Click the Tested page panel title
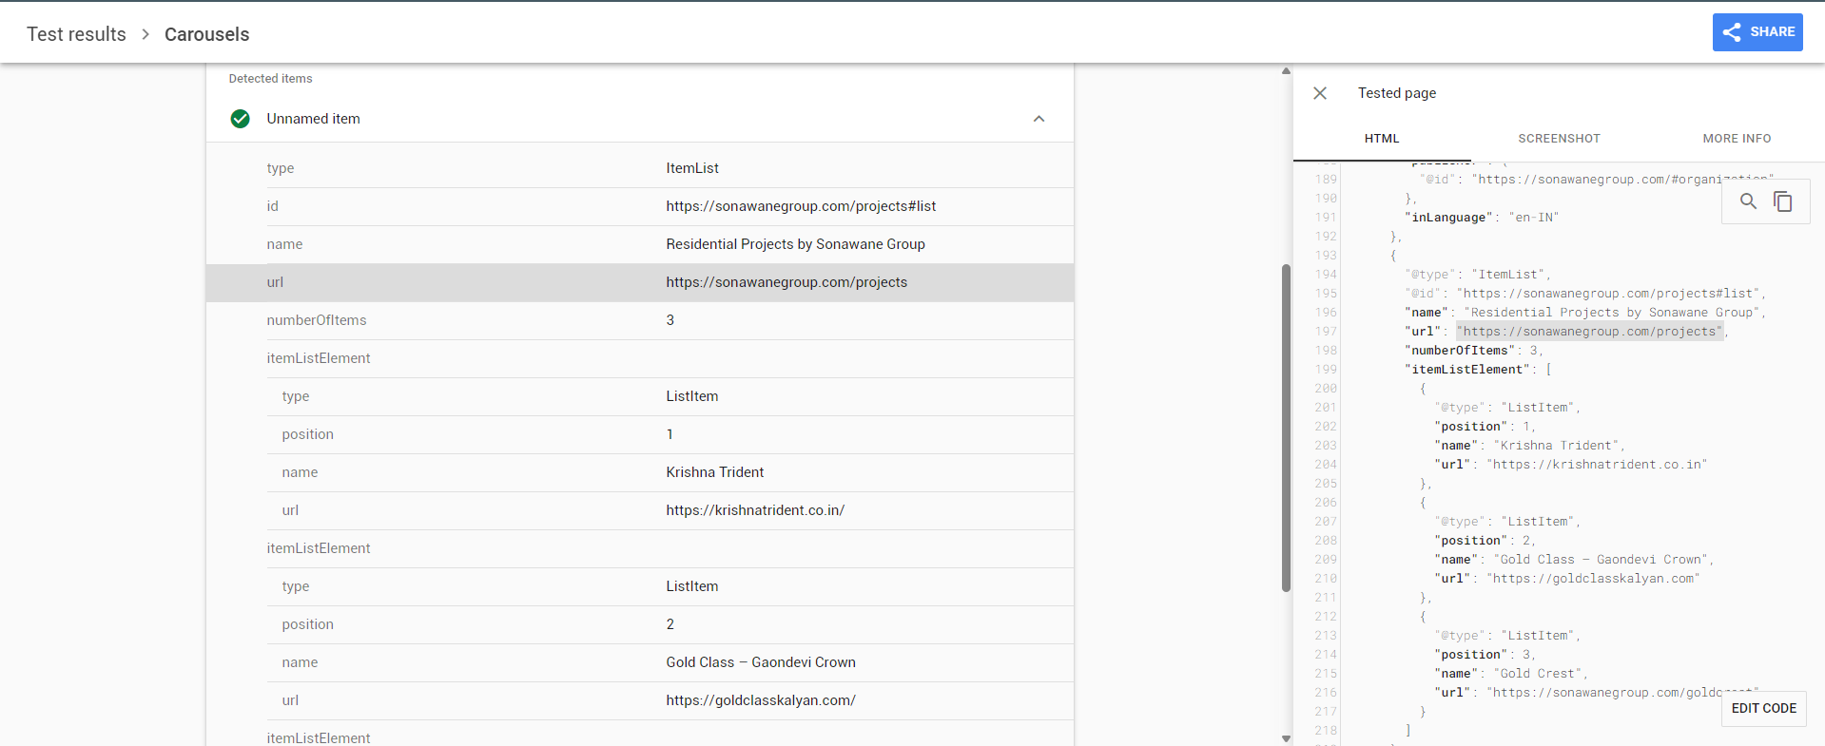Screen dimensions: 1825x746 (x=1397, y=93)
